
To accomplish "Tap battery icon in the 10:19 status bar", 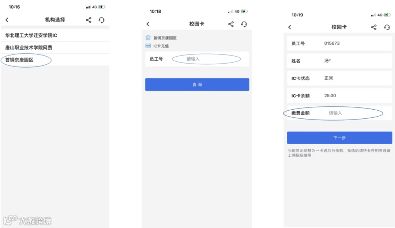I will point(387,15).
